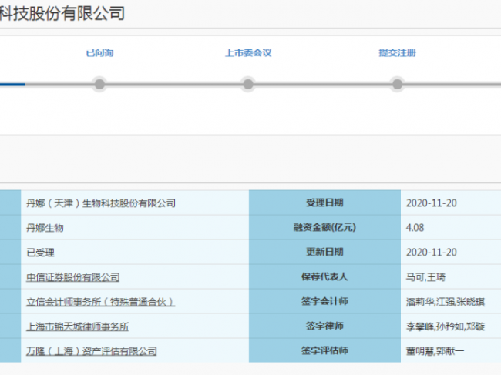This screenshot has height=375, width=501.
Task: Click the 提交注册 stage label
Action: click(x=398, y=52)
